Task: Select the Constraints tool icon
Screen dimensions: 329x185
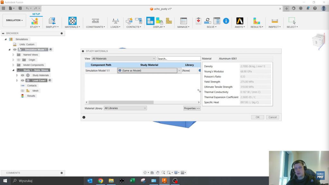Action: coord(95,21)
